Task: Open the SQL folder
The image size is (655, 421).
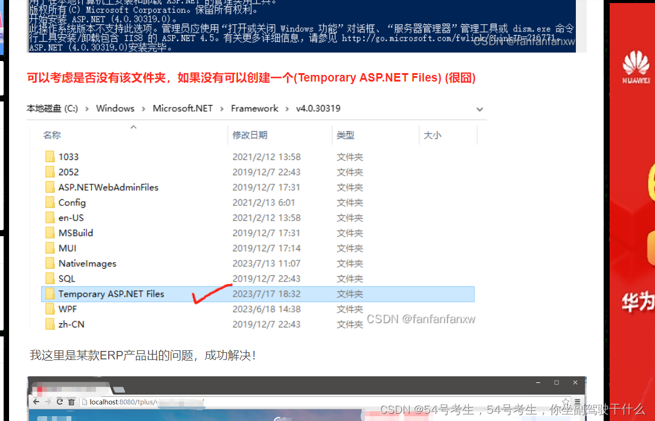Action: tap(66, 278)
